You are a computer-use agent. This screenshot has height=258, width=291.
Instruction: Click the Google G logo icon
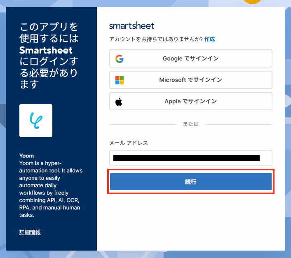(x=120, y=59)
